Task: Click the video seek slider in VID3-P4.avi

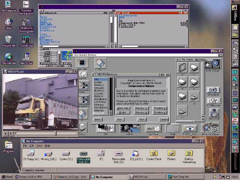Action: tap(55, 133)
